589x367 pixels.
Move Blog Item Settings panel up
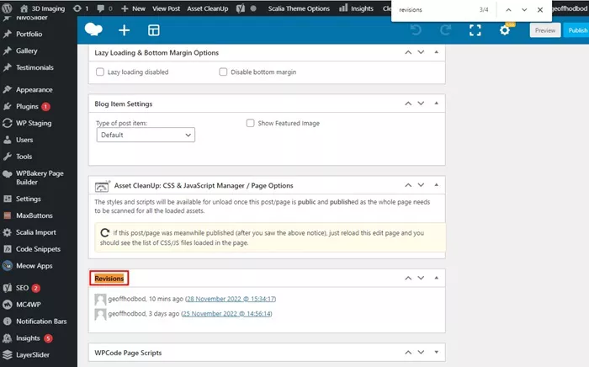408,104
